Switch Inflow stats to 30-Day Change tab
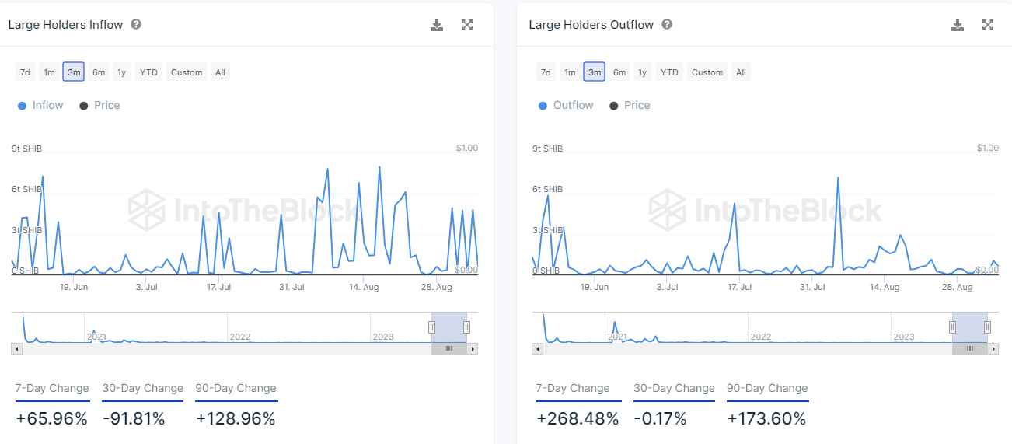The height and width of the screenshot is (444, 1012). 142,389
